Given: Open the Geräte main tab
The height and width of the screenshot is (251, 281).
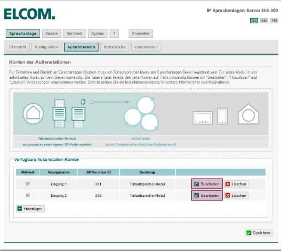Looking at the screenshot, I should click(52, 34).
